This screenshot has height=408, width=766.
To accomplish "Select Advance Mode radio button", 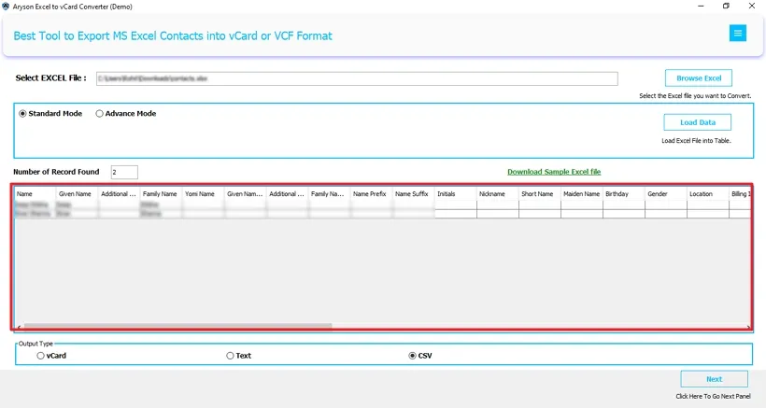I will [x=99, y=114].
